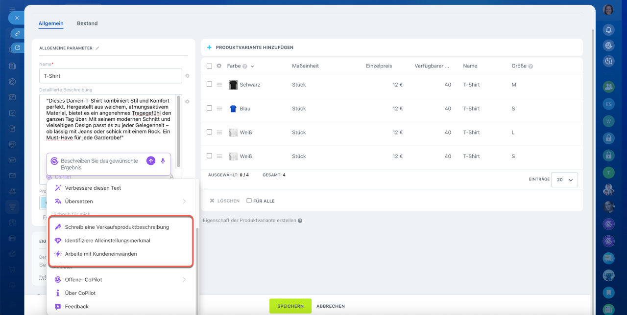The image size is (627, 315).
Task: Click the search icon in right sidebar
Action: [608, 61]
